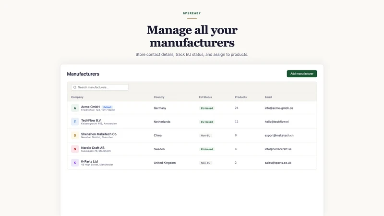Select the Nordic Craft AB avatar icon
The width and height of the screenshot is (384, 216).
tap(75, 149)
